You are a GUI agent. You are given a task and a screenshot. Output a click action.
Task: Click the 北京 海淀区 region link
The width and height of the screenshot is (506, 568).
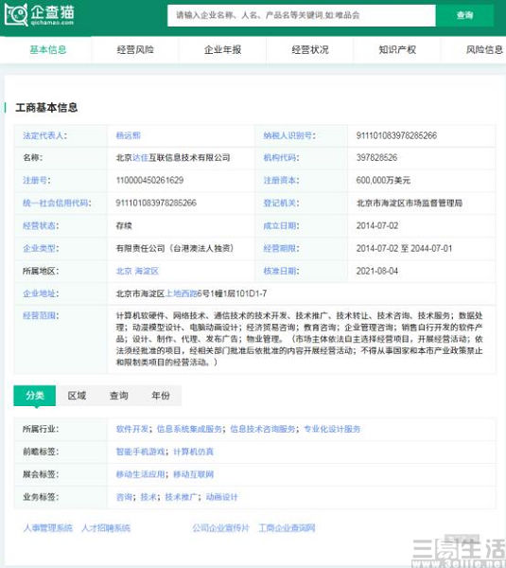pyautogui.click(x=137, y=271)
